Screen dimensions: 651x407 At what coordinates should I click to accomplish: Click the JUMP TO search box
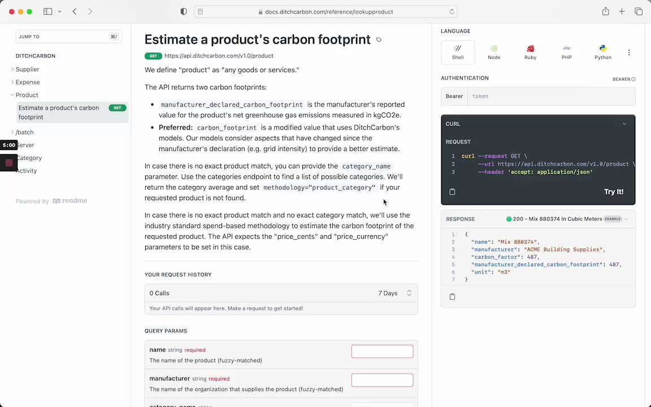click(68, 37)
